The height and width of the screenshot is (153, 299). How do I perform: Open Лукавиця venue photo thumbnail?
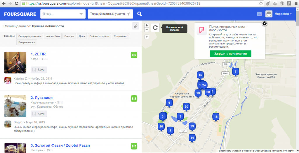pos(15,106)
